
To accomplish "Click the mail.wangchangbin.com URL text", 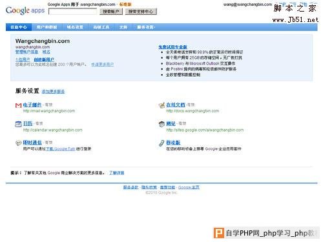I will coord(49,111).
